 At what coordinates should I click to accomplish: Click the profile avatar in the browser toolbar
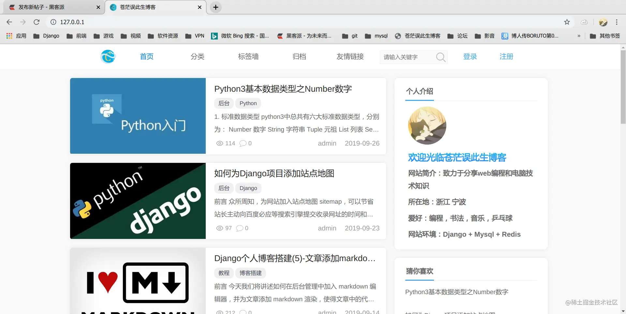pos(603,22)
